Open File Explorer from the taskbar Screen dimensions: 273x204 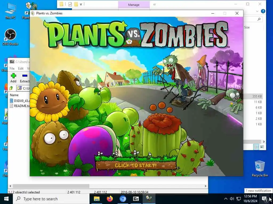click(x=97, y=199)
